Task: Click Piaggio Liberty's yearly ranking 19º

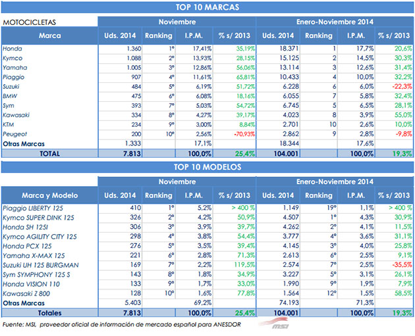Action: (x=331, y=208)
